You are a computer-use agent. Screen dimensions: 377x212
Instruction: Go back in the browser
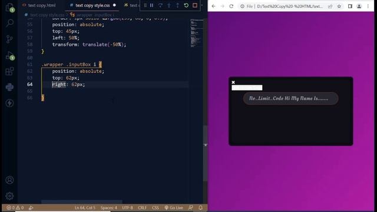213,6
